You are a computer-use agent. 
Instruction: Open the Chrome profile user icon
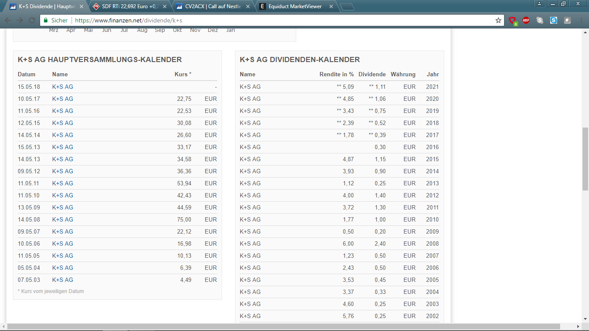coord(539,4)
